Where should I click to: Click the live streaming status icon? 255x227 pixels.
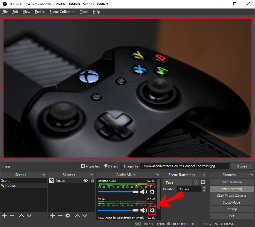tap(138, 224)
